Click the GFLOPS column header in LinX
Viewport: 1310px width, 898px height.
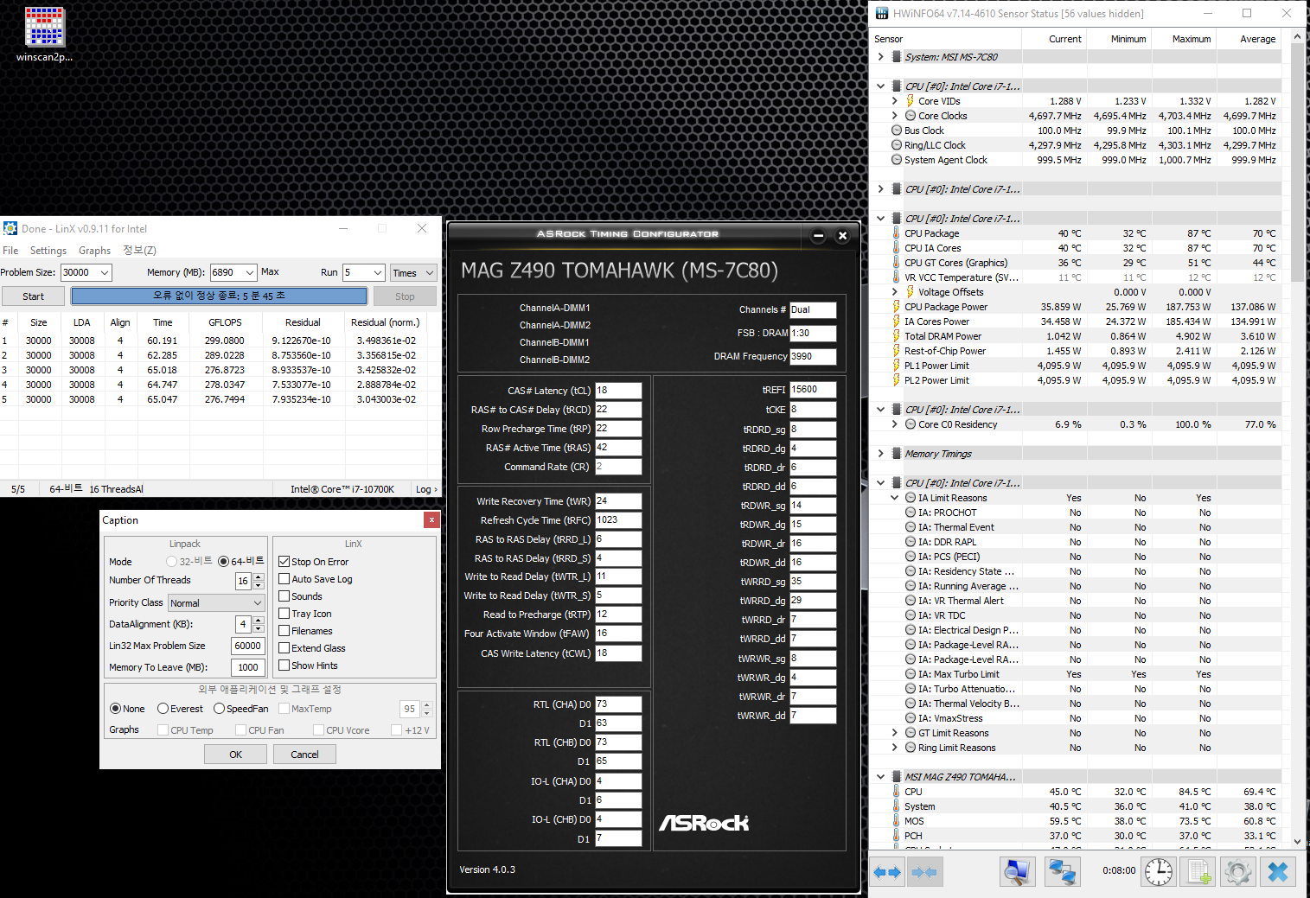coord(225,322)
